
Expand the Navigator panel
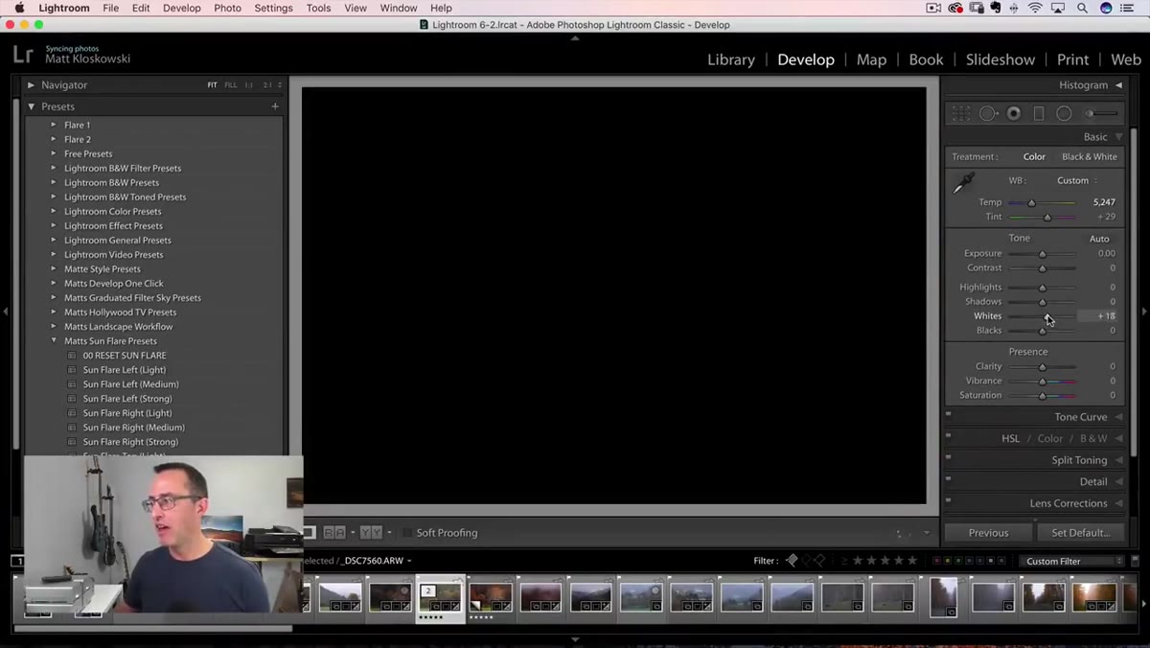click(32, 85)
